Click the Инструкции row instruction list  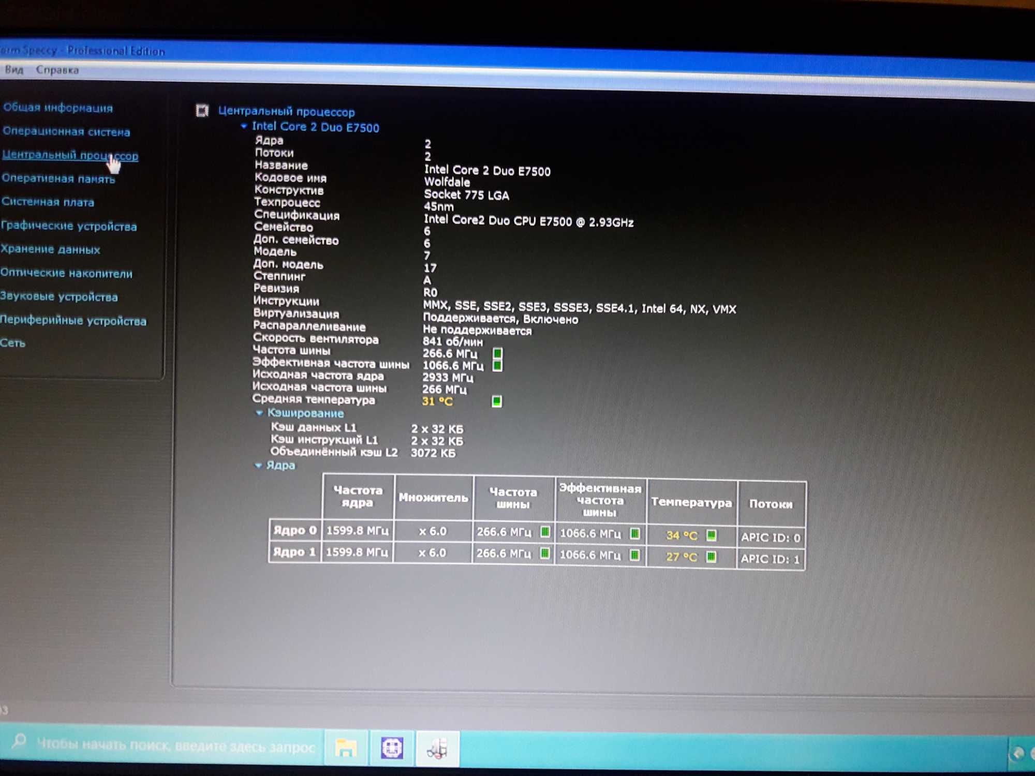pyautogui.click(x=579, y=308)
